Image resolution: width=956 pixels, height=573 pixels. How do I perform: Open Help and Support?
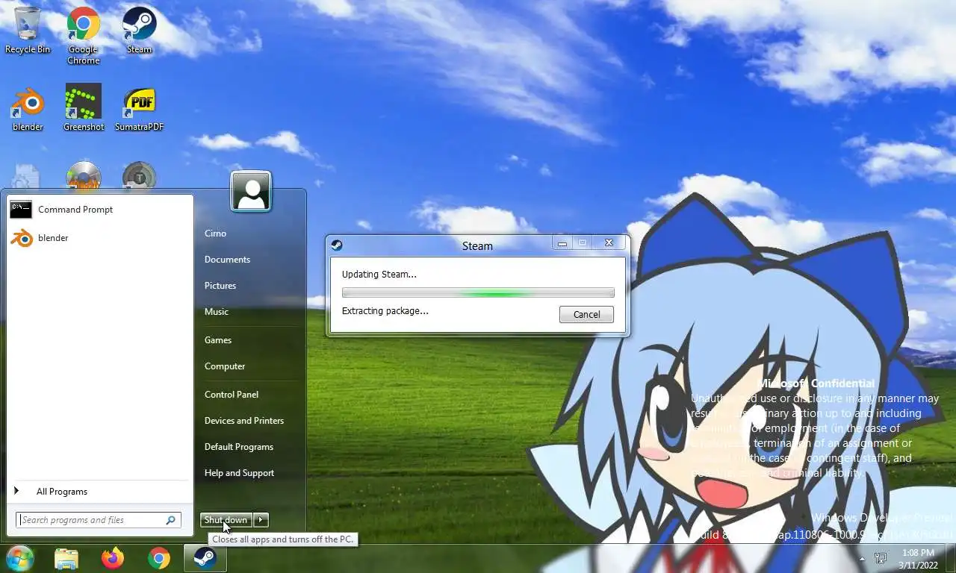point(239,473)
